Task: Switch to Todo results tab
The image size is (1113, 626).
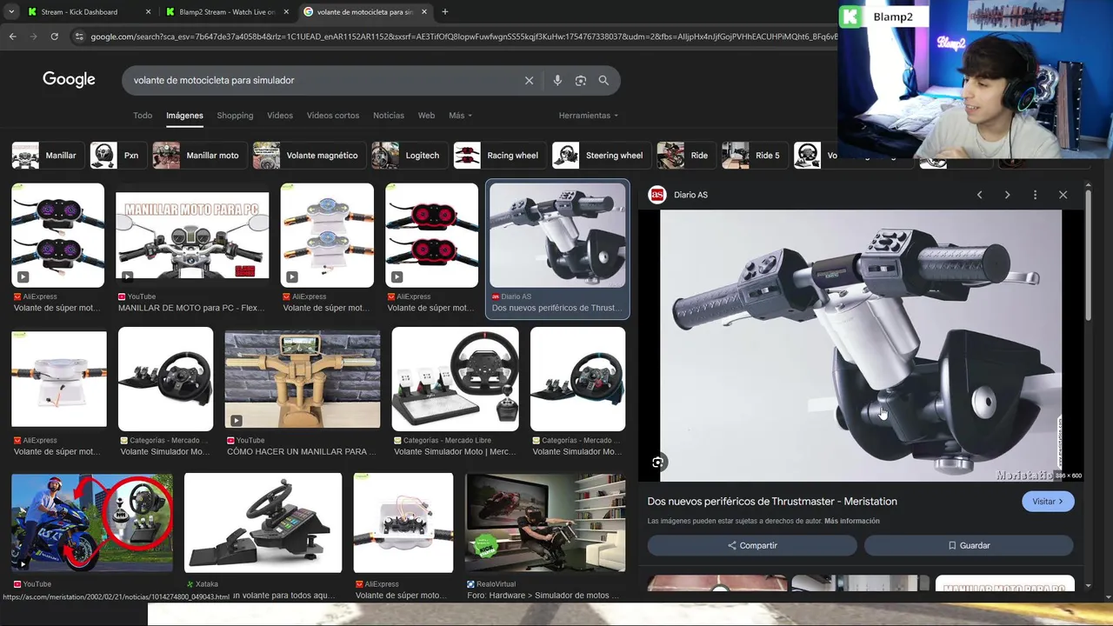Action: click(x=143, y=116)
